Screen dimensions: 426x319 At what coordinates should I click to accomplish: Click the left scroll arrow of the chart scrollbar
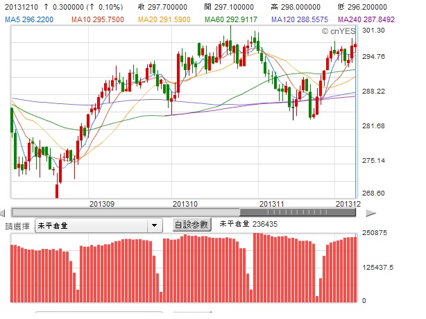3,213
